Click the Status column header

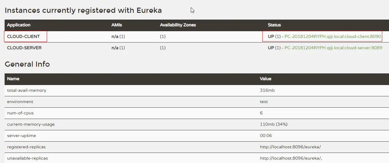[274, 25]
